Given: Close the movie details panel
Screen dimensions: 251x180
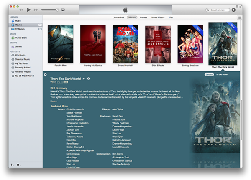Looking at the screenshot, I should 45,74.
